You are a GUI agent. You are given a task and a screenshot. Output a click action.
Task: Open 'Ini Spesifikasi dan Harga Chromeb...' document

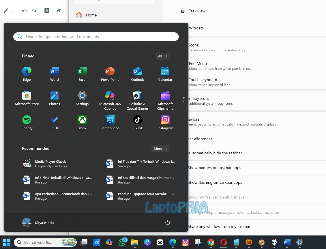pyautogui.click(x=140, y=180)
